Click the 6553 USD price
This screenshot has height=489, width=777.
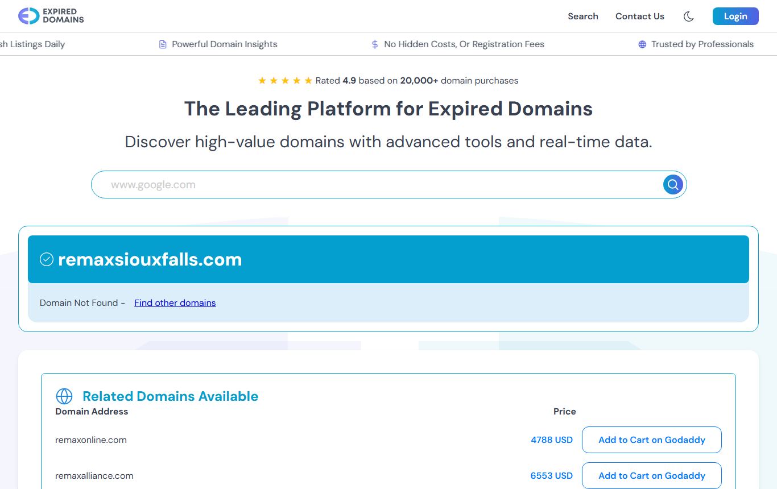tap(552, 476)
